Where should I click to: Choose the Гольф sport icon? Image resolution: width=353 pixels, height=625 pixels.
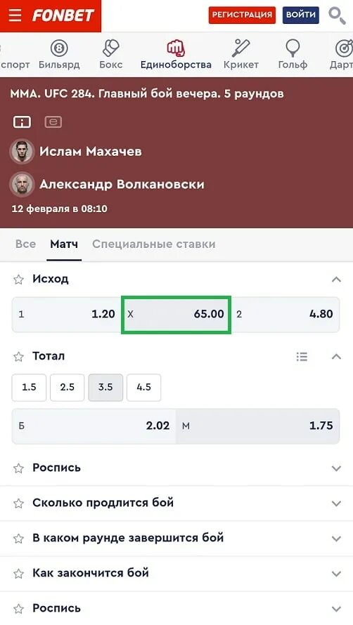point(293,48)
